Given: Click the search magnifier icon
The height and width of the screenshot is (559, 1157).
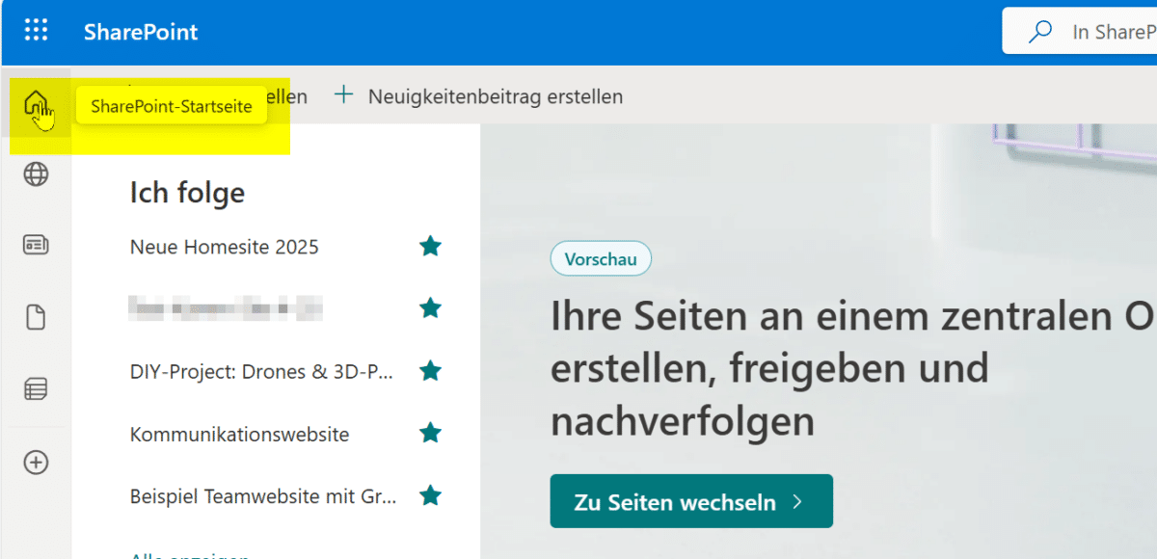Looking at the screenshot, I should pyautogui.click(x=1040, y=32).
